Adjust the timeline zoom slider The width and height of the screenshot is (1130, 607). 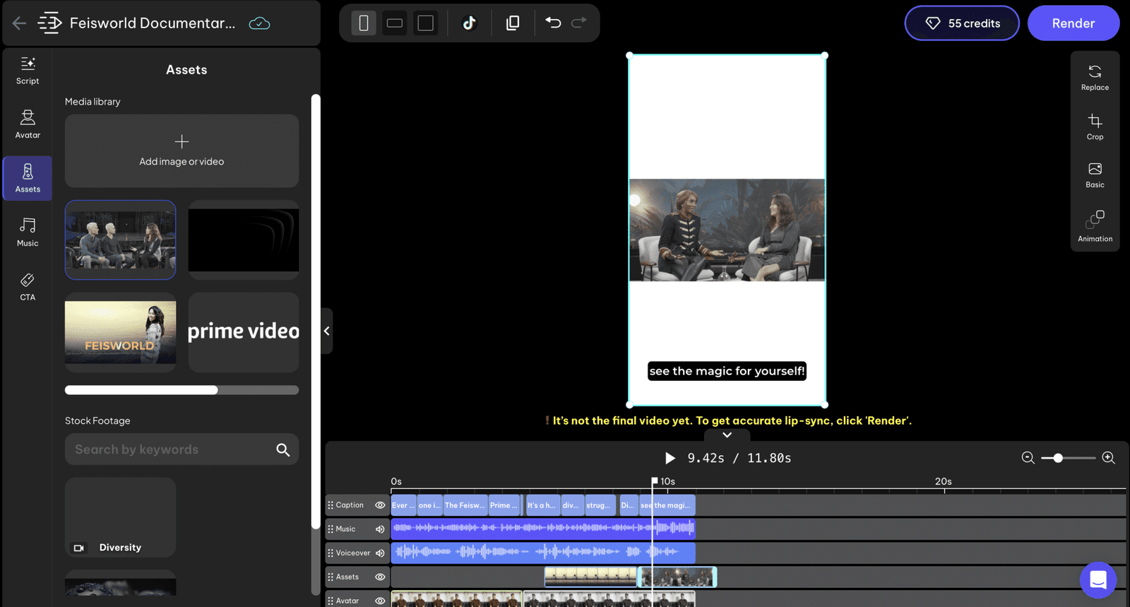1058,458
